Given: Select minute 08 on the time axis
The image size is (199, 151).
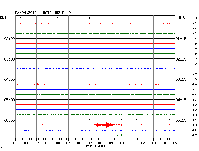Looking at the screenshot, I should [x=100, y=143].
